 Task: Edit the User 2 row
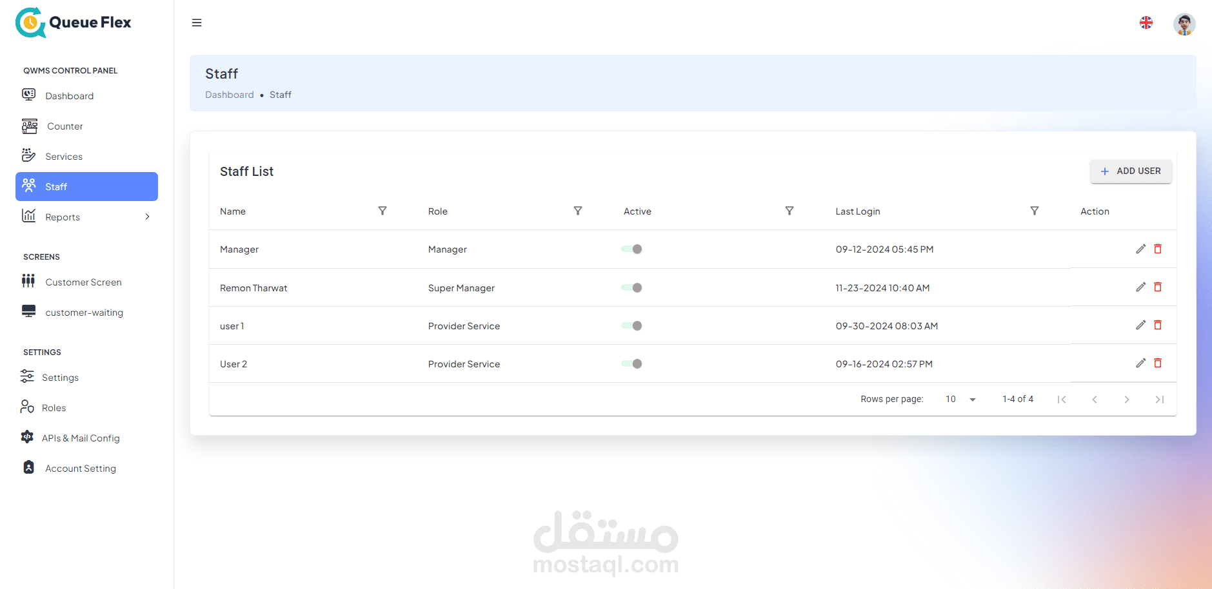point(1140,363)
